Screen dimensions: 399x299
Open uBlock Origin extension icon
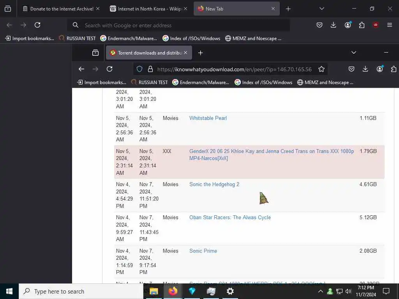pyautogui.click(x=376, y=25)
